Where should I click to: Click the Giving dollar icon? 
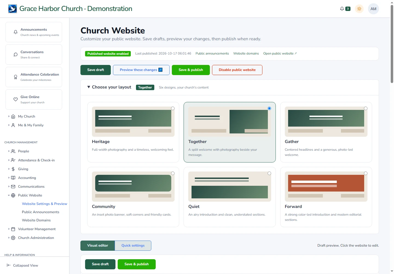pos(13,169)
